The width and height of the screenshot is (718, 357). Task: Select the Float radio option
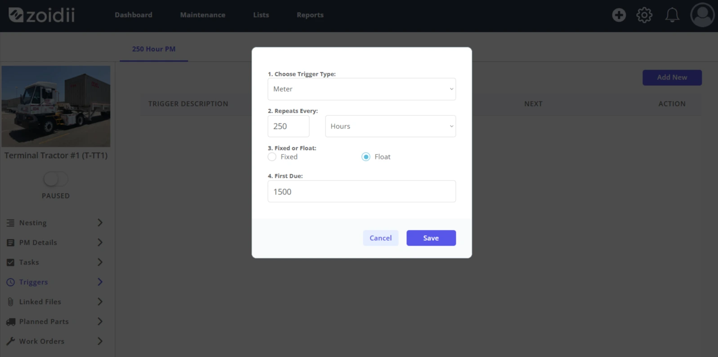366,157
